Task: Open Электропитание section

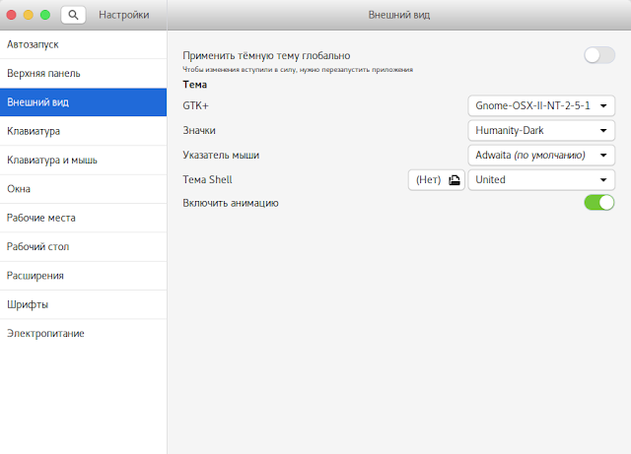Action: coord(83,334)
